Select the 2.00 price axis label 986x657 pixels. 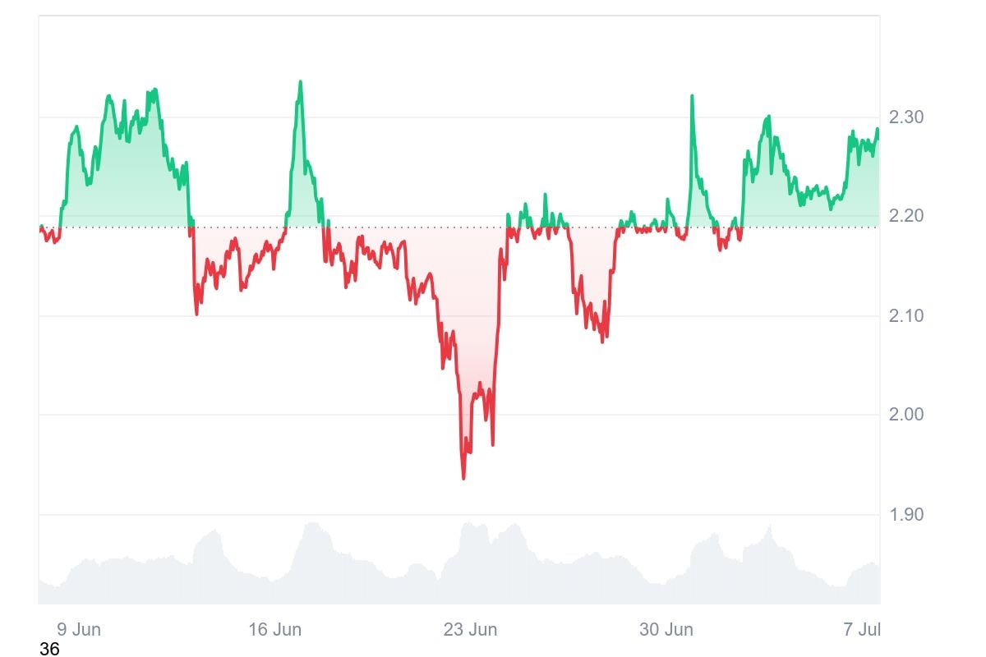point(906,415)
